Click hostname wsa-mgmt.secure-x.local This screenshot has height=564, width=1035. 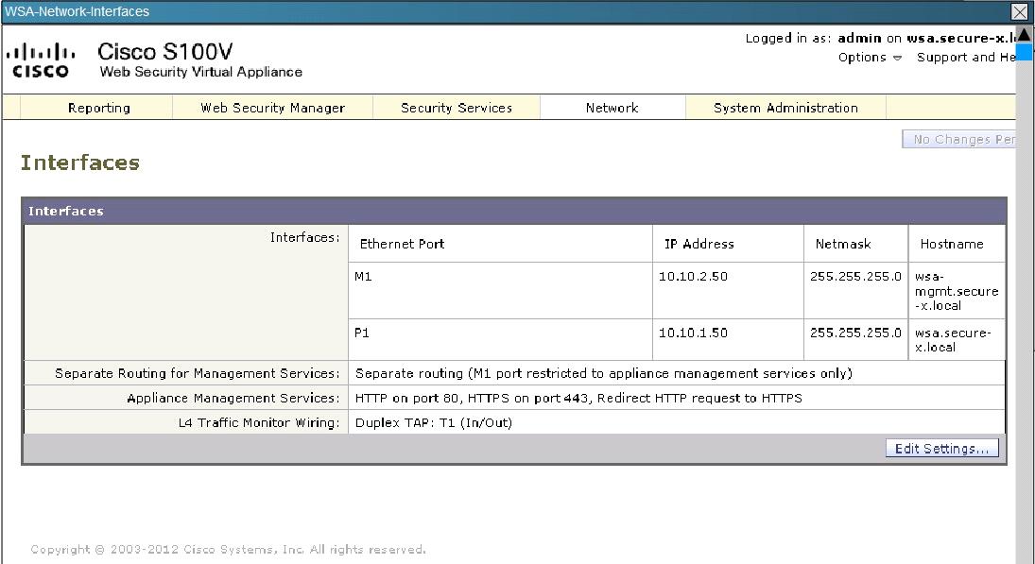[x=957, y=291]
